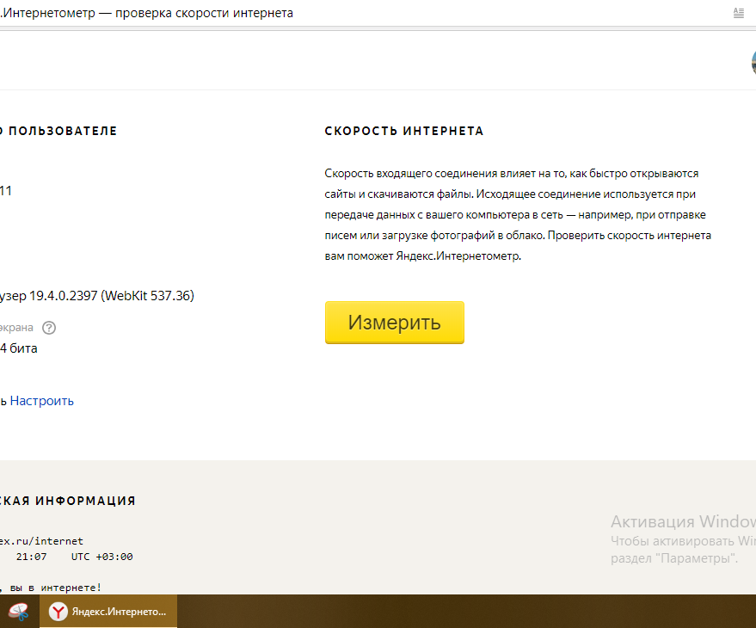This screenshot has height=628, width=756.
Task: Enter reader mode using the A icon
Action: (738, 12)
